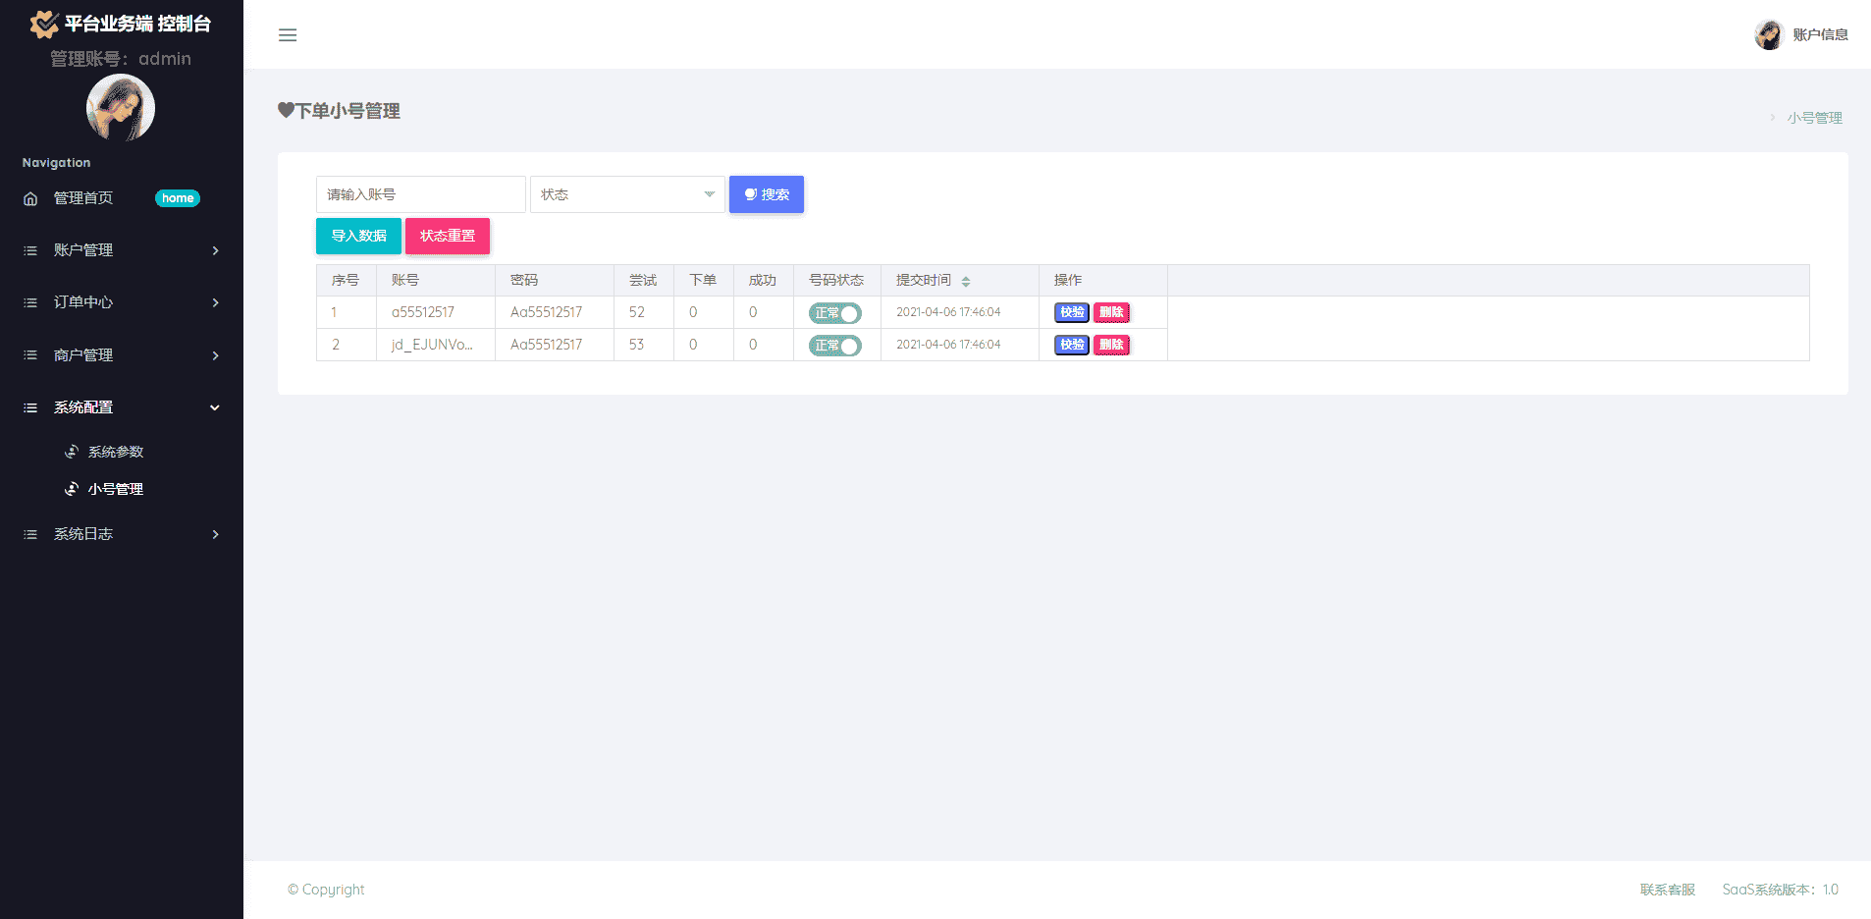
Task: Toggle the 正常 status switch for row 2
Action: pyautogui.click(x=834, y=346)
